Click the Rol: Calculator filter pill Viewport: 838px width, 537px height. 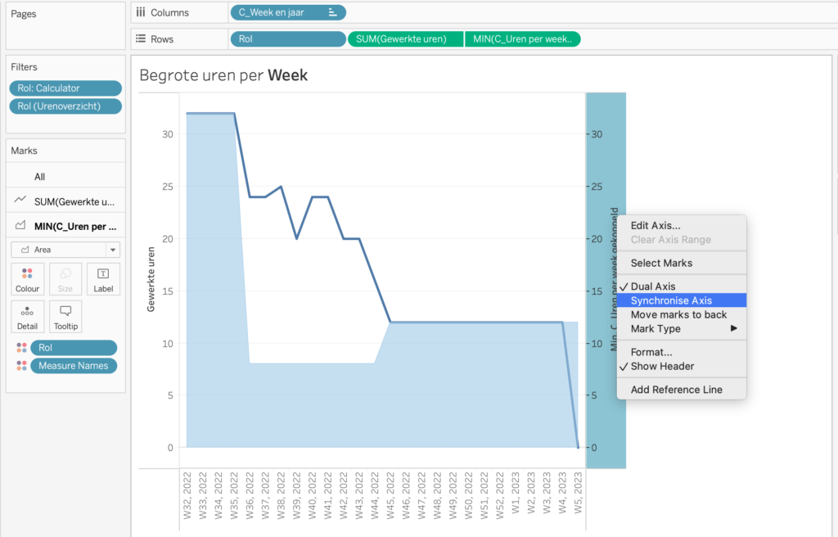(65, 88)
